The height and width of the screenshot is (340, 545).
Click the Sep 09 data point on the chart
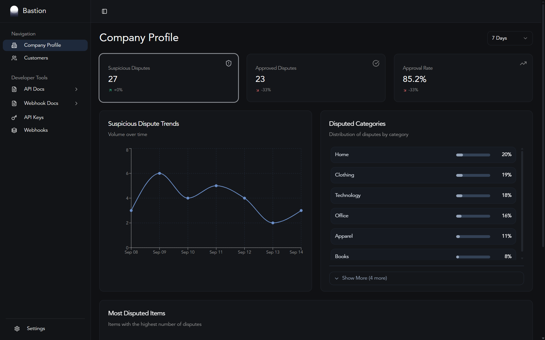tap(160, 173)
